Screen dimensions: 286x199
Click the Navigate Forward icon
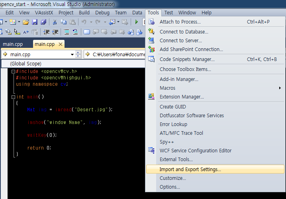coord(125,22)
